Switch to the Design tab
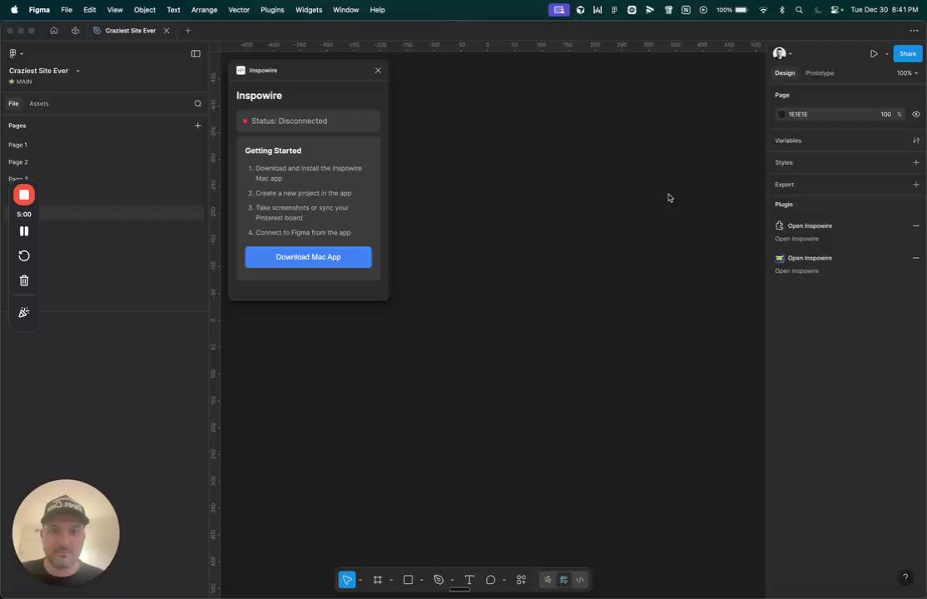927x599 pixels. tap(785, 73)
